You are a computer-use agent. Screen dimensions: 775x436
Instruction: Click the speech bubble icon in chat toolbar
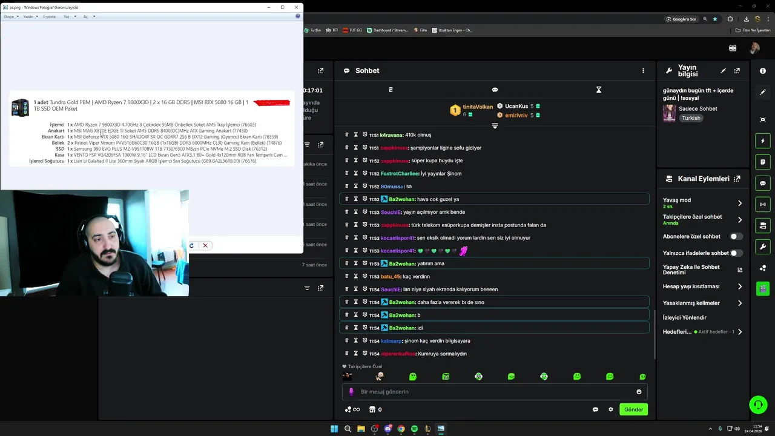point(495,90)
